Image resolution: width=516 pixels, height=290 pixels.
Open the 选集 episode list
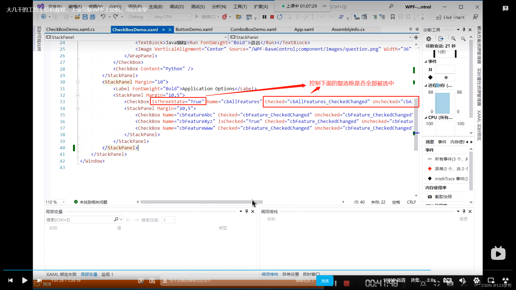pos(415,280)
